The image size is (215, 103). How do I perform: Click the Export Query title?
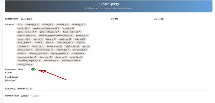point(109,4)
